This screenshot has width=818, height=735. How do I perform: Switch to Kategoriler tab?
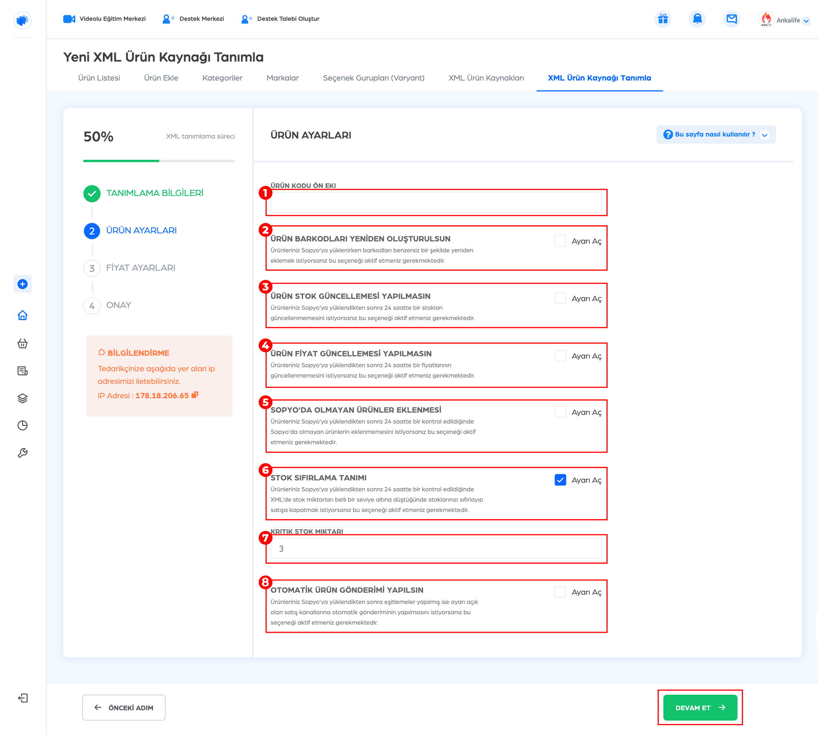(222, 78)
